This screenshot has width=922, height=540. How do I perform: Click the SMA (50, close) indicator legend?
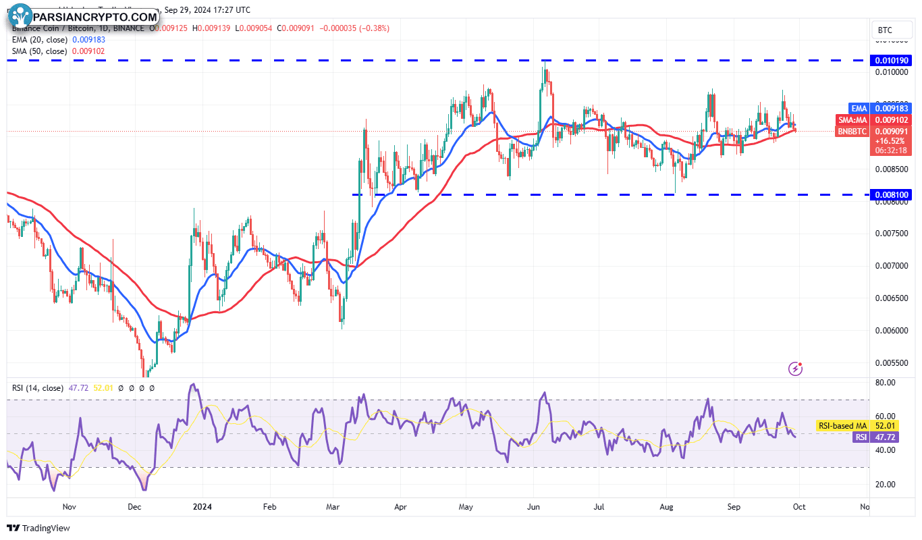(39, 51)
